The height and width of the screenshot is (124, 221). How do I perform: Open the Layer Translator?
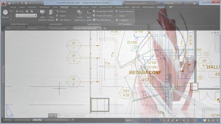click(x=125, y=11)
